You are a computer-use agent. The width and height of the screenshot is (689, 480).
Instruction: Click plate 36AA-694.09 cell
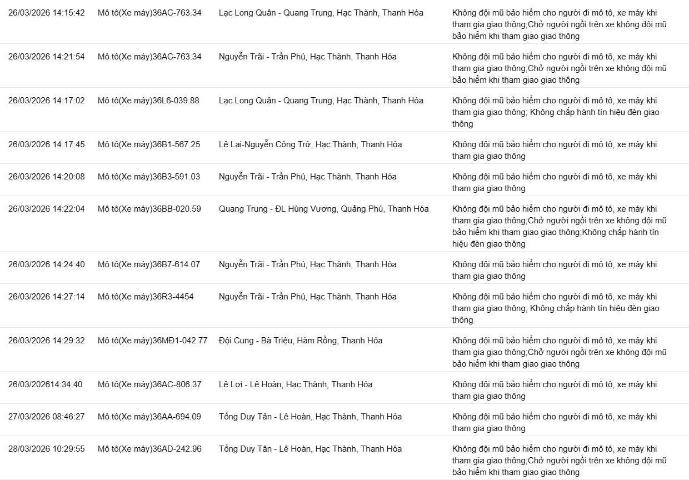(x=149, y=417)
